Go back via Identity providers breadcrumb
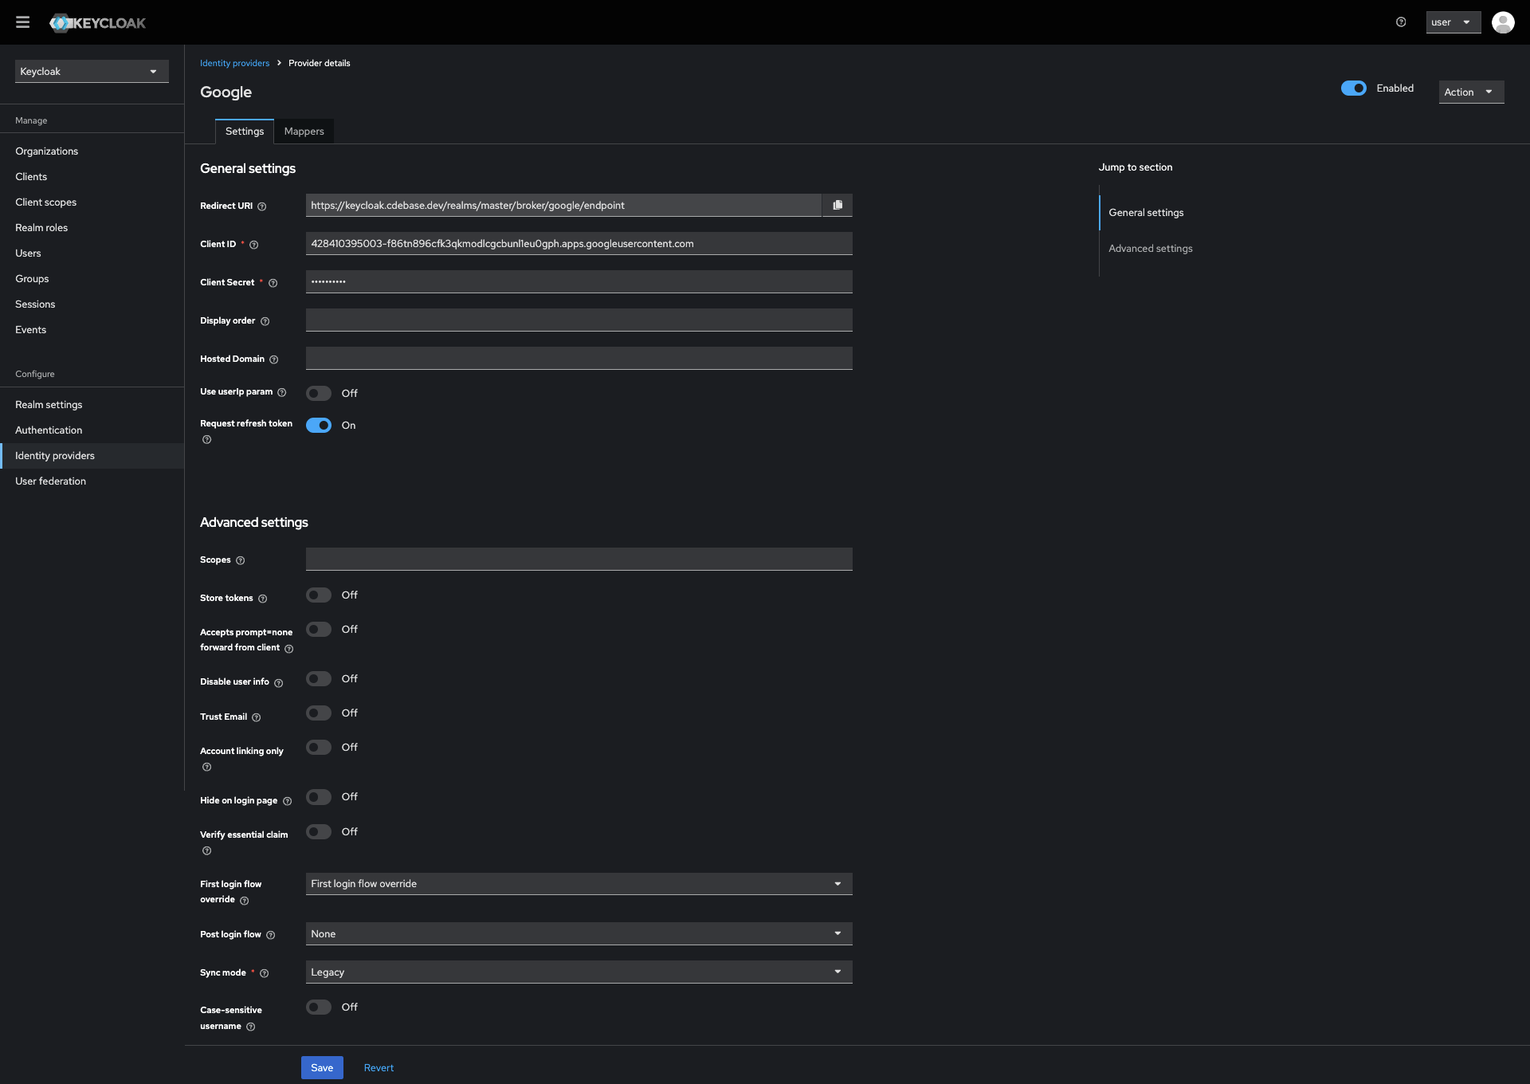Screen dimensions: 1530x1084 (234, 63)
